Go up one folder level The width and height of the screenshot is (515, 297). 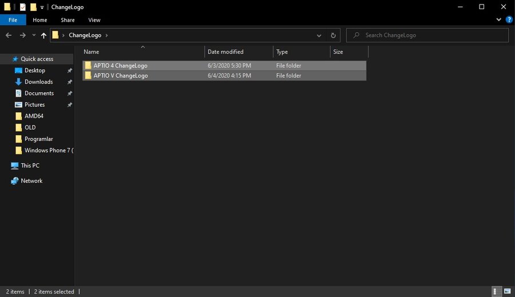[x=43, y=35]
